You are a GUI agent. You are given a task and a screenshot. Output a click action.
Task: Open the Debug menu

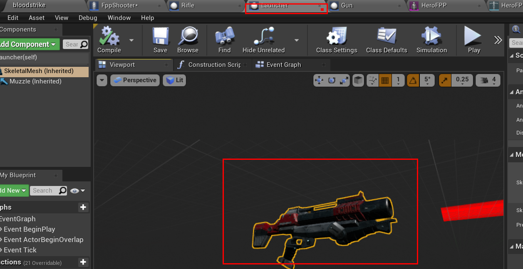click(x=88, y=18)
